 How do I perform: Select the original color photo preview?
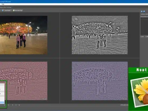point(24,35)
